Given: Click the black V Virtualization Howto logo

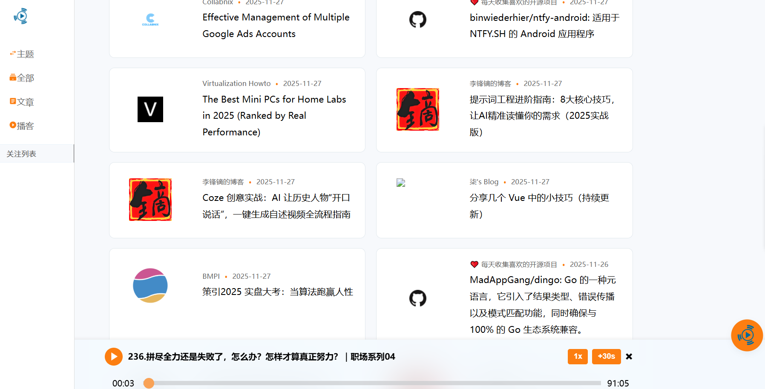Looking at the screenshot, I should click(150, 109).
